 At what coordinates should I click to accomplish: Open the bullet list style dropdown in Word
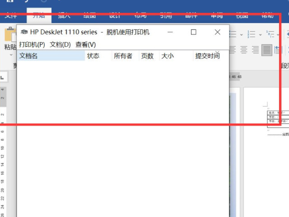tap(241, 34)
